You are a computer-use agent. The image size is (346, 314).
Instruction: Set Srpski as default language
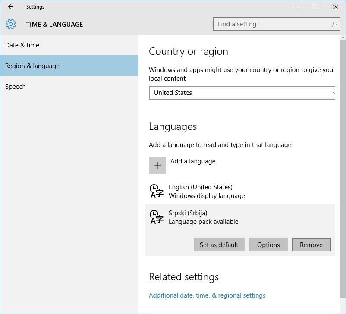pos(219,245)
